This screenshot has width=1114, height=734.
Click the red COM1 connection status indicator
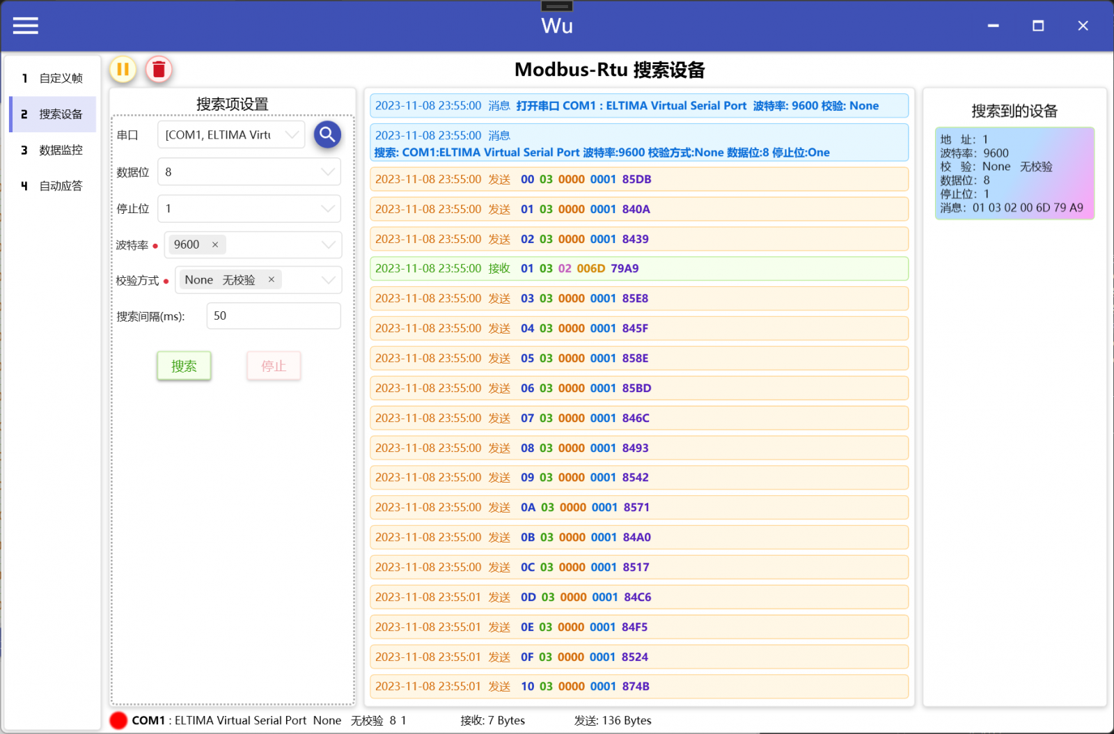(118, 720)
